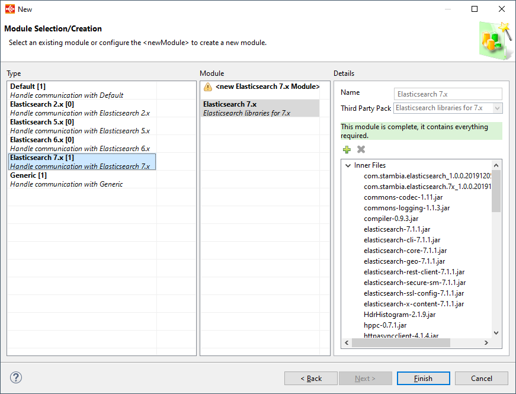Select elasticsearch-geo-7.1.1.jar file
The height and width of the screenshot is (394, 516).
404,261
